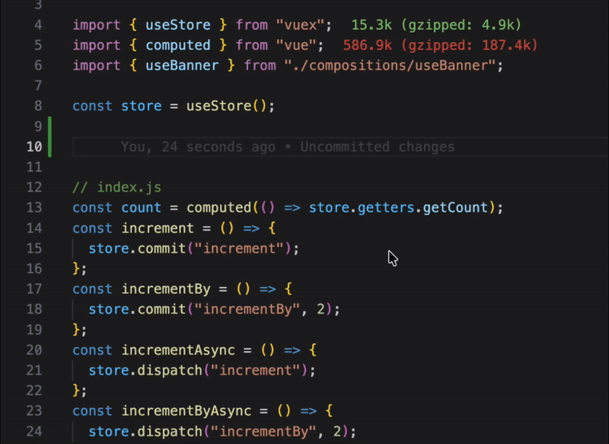Click line number 4 in the gutter

click(38, 25)
